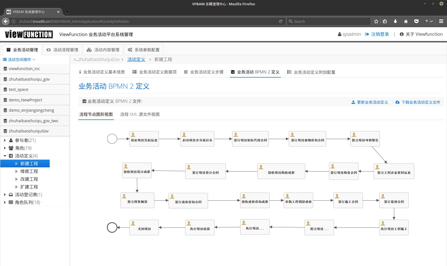Image resolution: width=447 pixels, height=266 pixels.
Task: Click the BPMN start event circle
Action: point(112,139)
